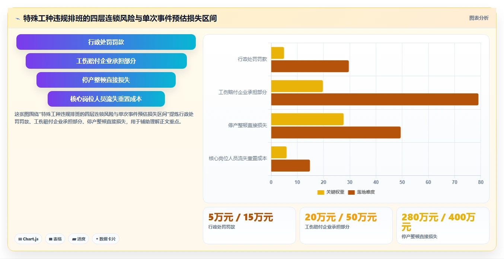Open the 5万元 / 15万元 data card
This screenshot has height=259, width=504.
[249, 226]
